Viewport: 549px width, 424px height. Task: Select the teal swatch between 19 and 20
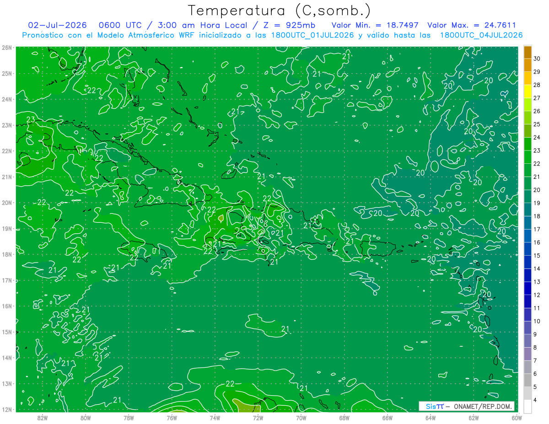click(x=527, y=197)
